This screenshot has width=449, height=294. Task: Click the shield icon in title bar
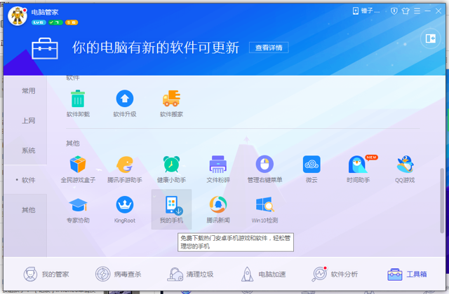click(x=394, y=11)
